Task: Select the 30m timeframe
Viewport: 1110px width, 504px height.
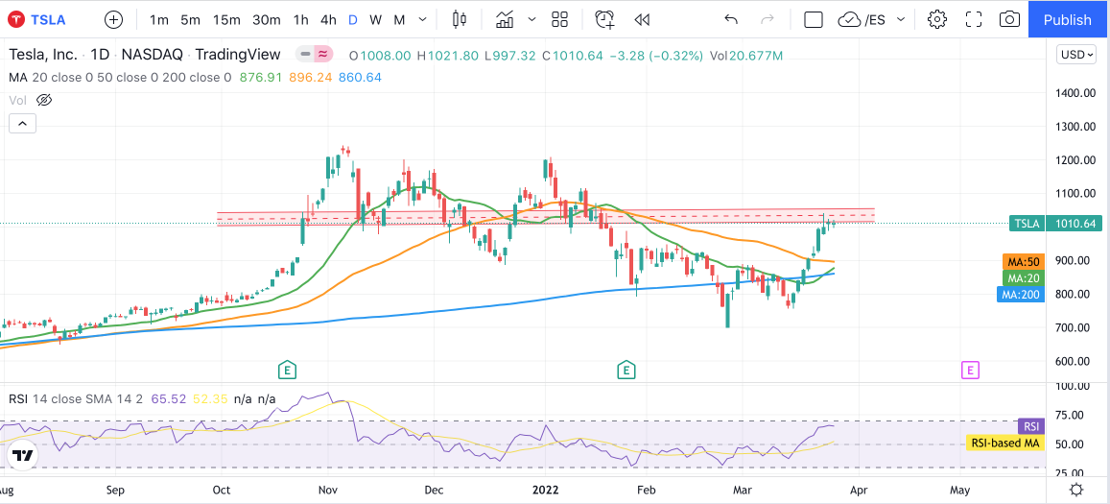Action: [267, 20]
